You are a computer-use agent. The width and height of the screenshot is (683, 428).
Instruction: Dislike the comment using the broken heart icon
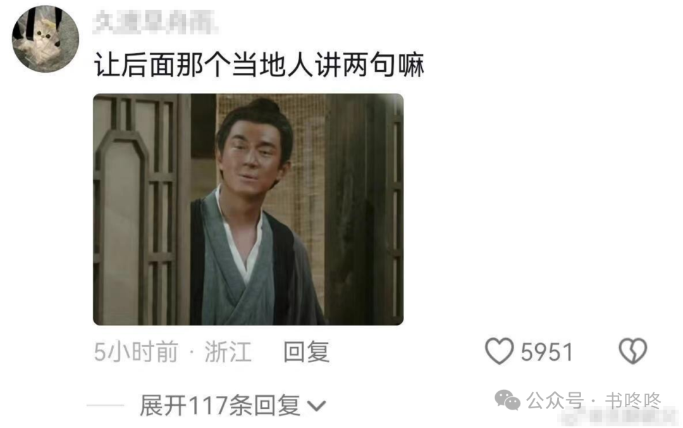(x=633, y=351)
